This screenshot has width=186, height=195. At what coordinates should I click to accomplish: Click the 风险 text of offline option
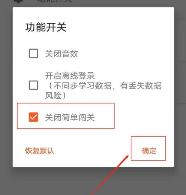click(55, 96)
